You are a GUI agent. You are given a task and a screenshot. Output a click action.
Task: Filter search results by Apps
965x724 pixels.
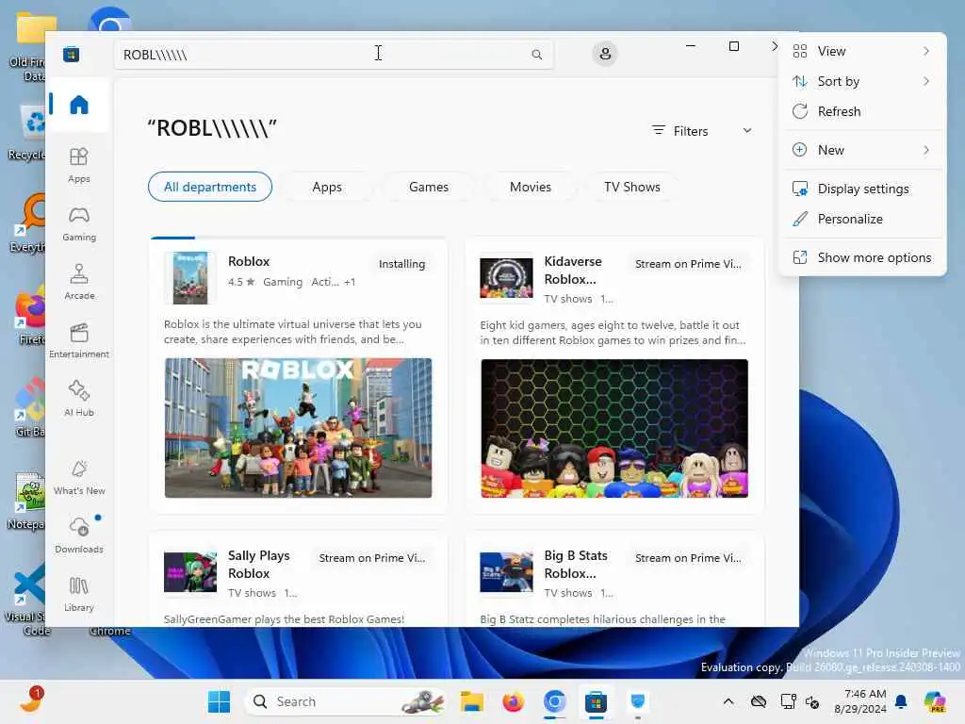pyautogui.click(x=327, y=187)
